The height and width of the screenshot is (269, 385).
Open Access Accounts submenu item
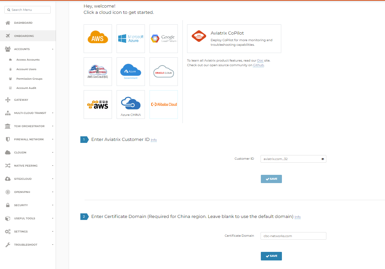click(28, 60)
